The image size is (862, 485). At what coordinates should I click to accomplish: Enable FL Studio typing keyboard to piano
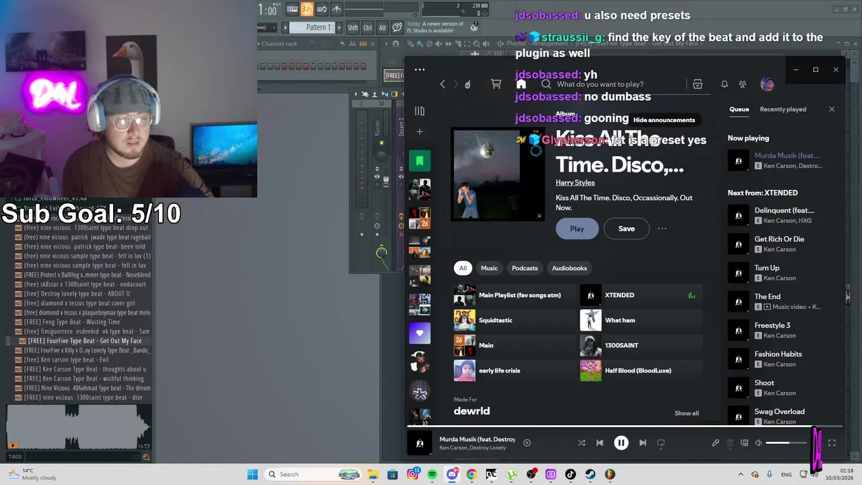click(292, 9)
